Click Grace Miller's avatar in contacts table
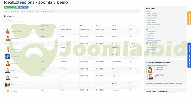 8,78
